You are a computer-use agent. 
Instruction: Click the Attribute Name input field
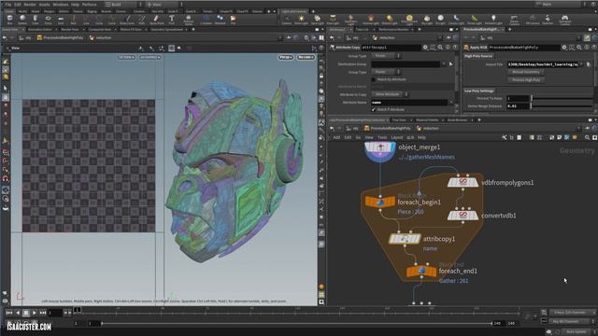409,102
